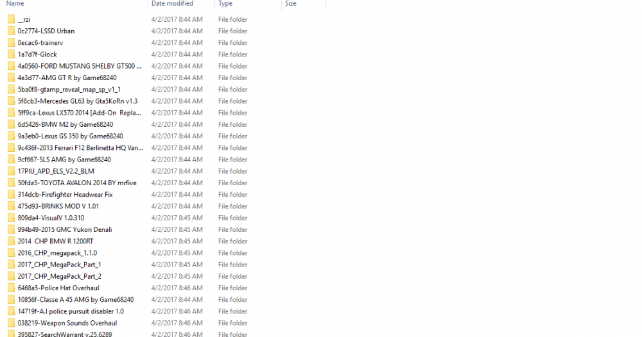
Task: Click folder icon of 1a7d7f-Glock
Action: tap(11, 54)
